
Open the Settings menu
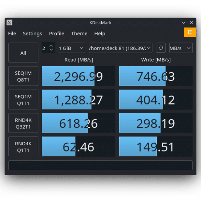click(32, 34)
